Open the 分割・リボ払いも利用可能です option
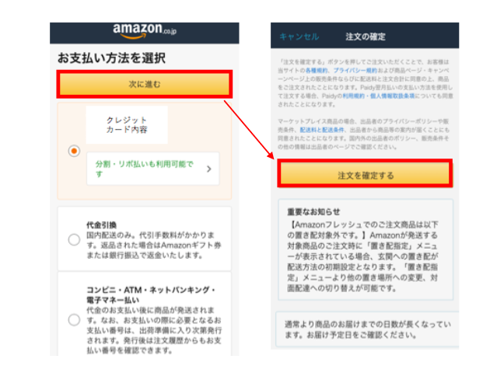The width and height of the screenshot is (504, 366). pos(153,169)
